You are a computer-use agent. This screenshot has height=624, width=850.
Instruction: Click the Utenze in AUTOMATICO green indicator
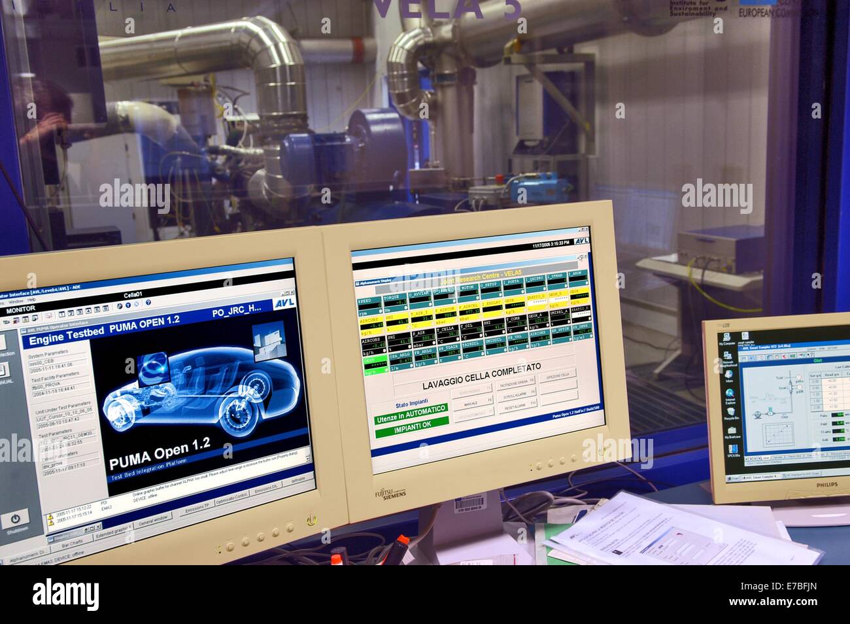[x=411, y=413]
